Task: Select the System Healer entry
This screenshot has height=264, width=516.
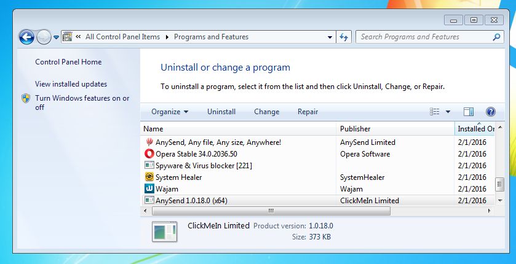Action: coord(179,177)
